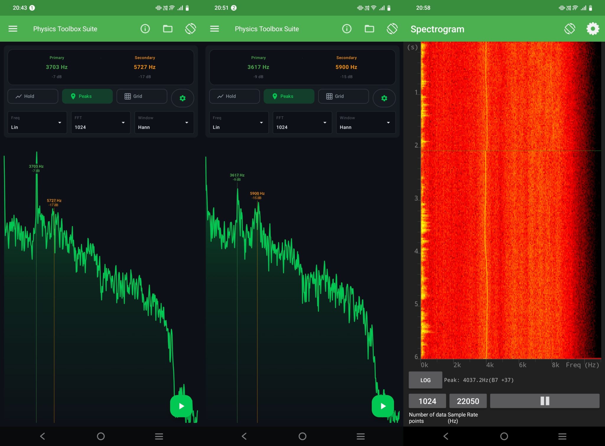The image size is (605, 446).
Task: Tap the 22050 sample rate button
Action: pos(468,401)
